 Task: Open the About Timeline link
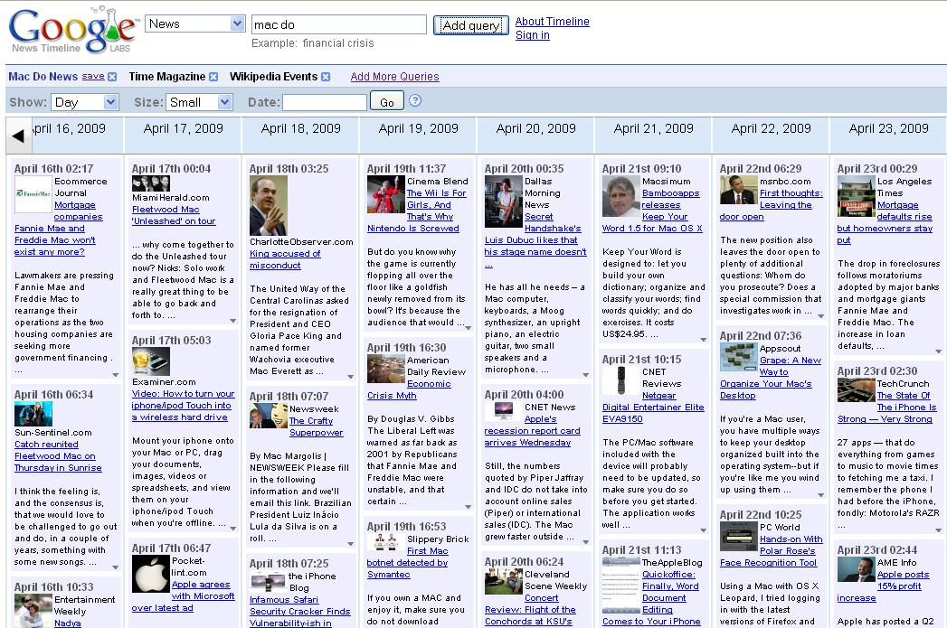click(x=552, y=21)
